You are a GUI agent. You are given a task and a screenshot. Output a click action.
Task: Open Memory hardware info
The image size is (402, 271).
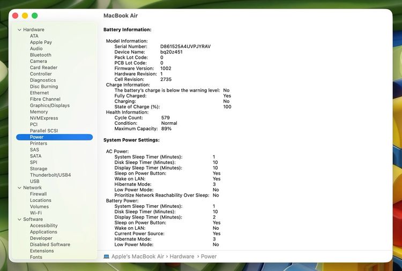[x=39, y=112]
